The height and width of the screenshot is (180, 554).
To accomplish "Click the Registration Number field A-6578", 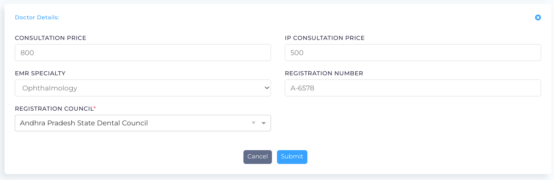I will [x=413, y=88].
